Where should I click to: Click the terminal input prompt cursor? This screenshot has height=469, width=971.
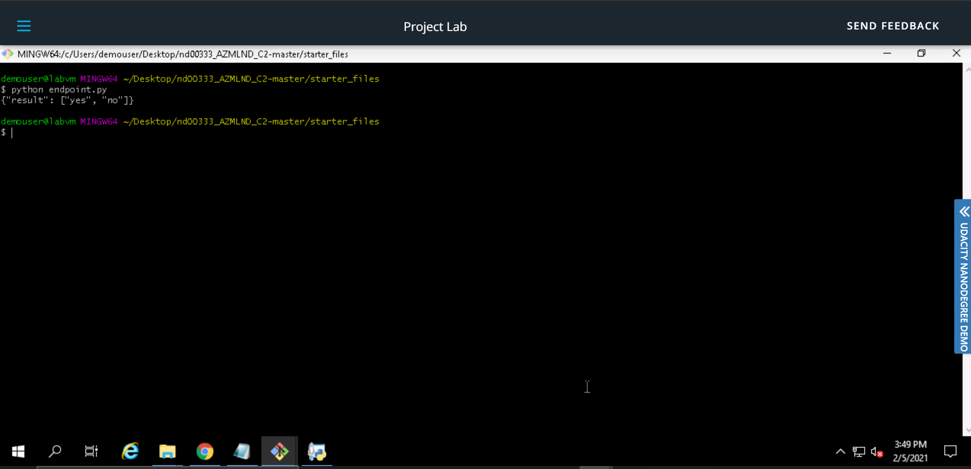pyautogui.click(x=12, y=133)
